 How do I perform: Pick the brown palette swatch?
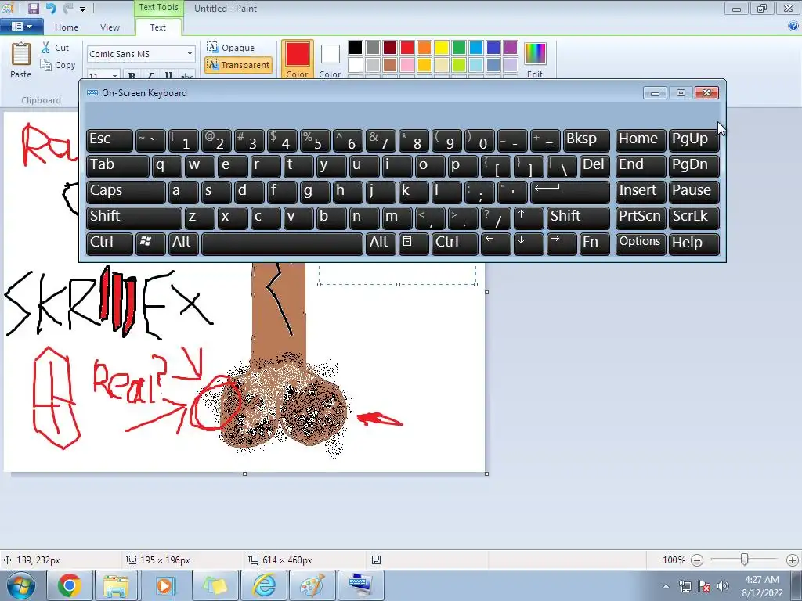coord(390,65)
